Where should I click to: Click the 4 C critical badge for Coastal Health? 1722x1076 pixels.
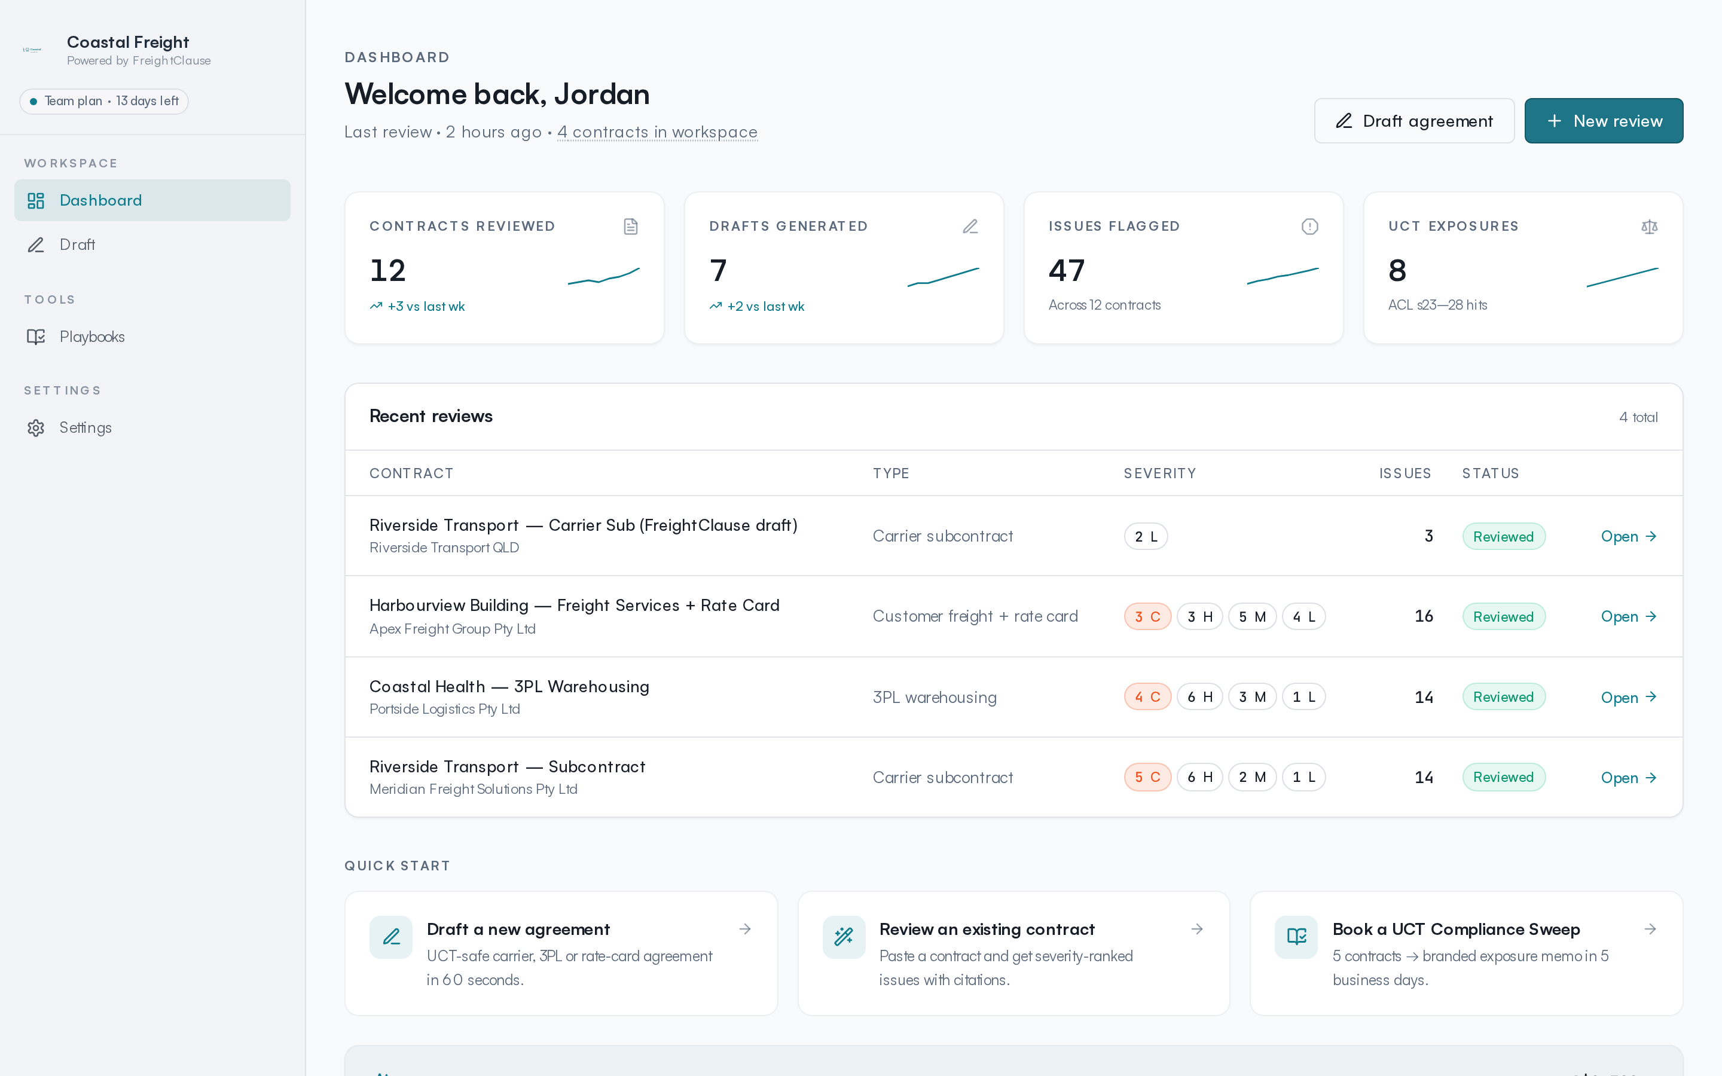point(1147,696)
